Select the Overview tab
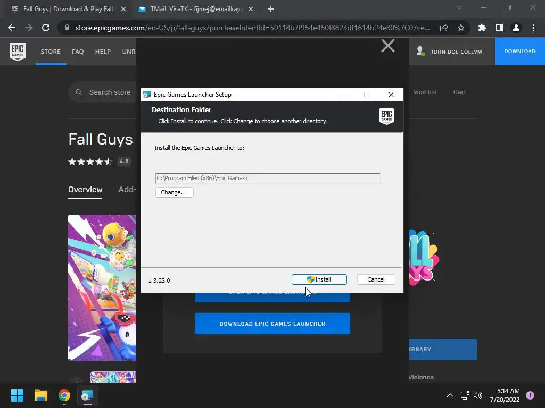The width and height of the screenshot is (545, 408). pos(85,190)
